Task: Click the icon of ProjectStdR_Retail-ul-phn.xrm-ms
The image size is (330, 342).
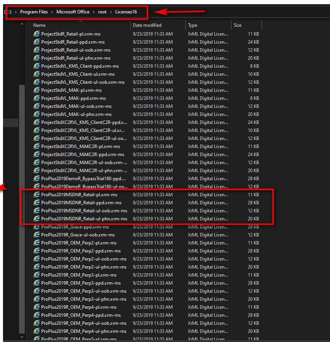Action: (x=37, y=58)
